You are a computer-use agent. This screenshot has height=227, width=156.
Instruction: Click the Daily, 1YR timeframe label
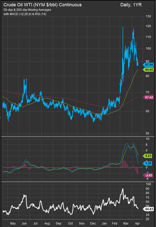tap(131, 5)
